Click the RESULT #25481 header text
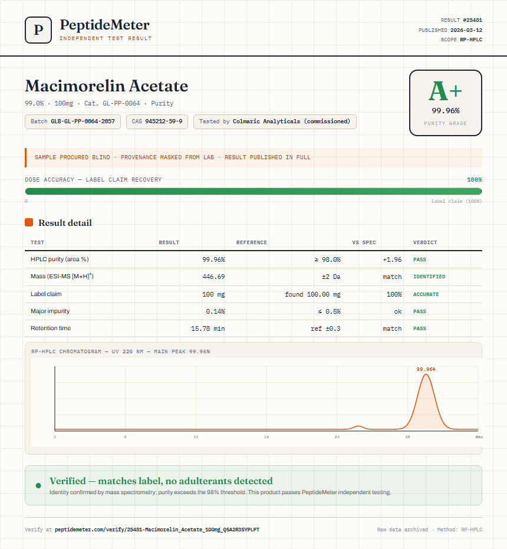The image size is (507, 549). pyautogui.click(x=462, y=20)
